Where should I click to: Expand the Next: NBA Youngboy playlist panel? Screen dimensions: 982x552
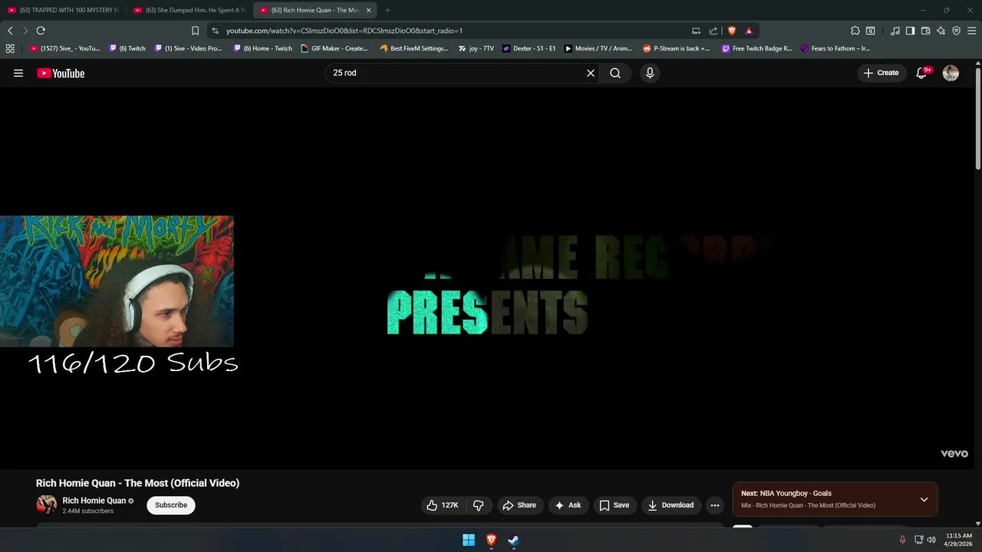coord(924,500)
